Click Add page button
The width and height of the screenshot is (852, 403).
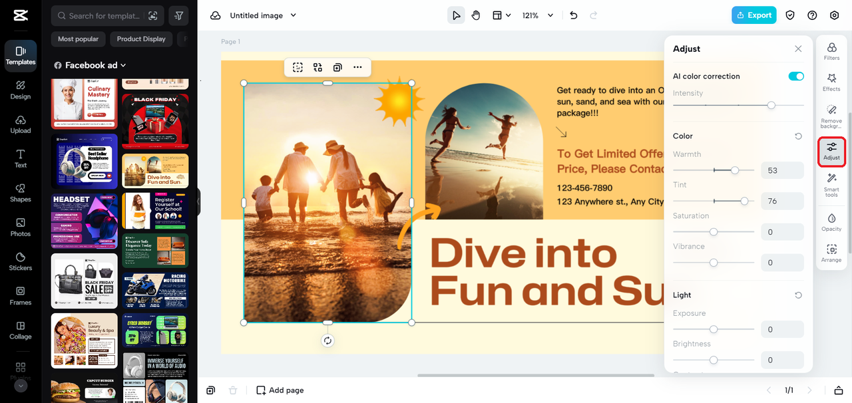point(280,390)
